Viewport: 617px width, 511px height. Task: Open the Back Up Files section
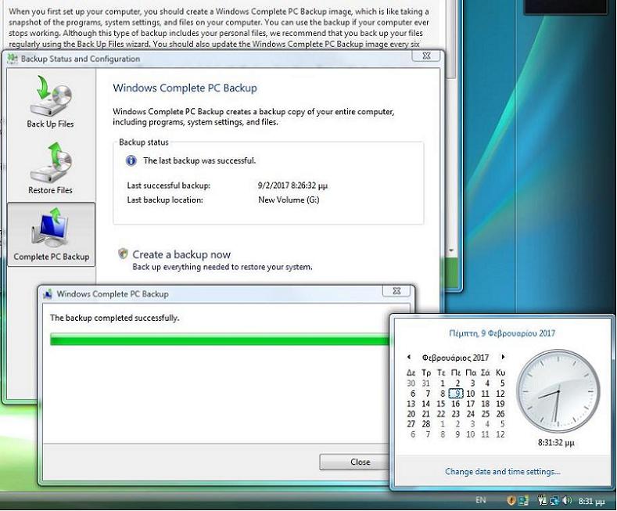[x=50, y=102]
